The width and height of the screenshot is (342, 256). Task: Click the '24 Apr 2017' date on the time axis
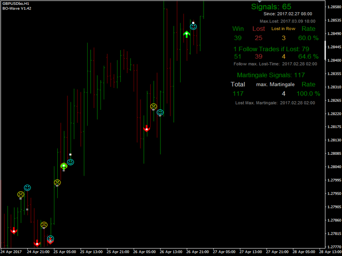(x=11, y=252)
